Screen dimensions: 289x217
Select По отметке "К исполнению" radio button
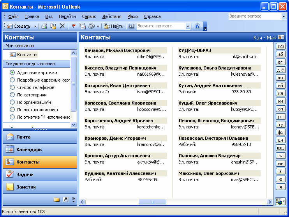(12, 117)
